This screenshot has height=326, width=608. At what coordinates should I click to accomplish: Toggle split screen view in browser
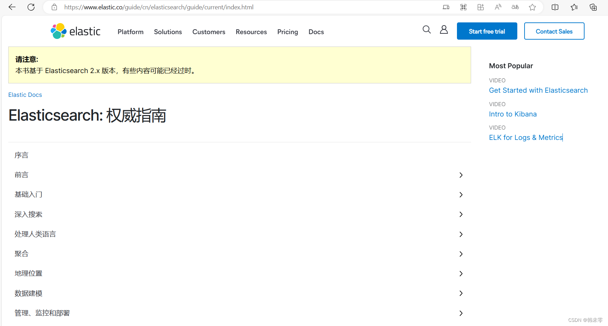coord(555,7)
